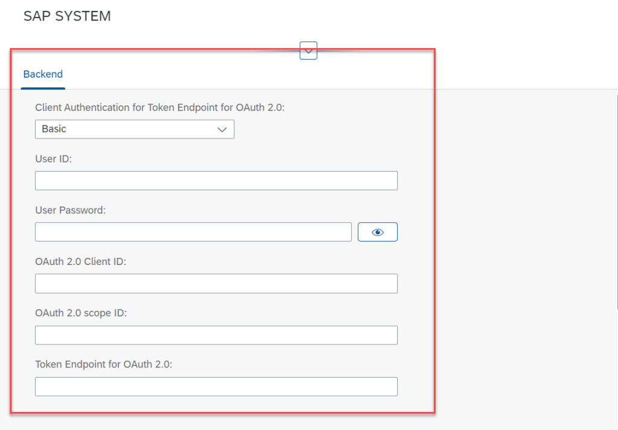Select the OAuth 2.0 scope ID field
This screenshot has width=618, height=430.
click(216, 335)
